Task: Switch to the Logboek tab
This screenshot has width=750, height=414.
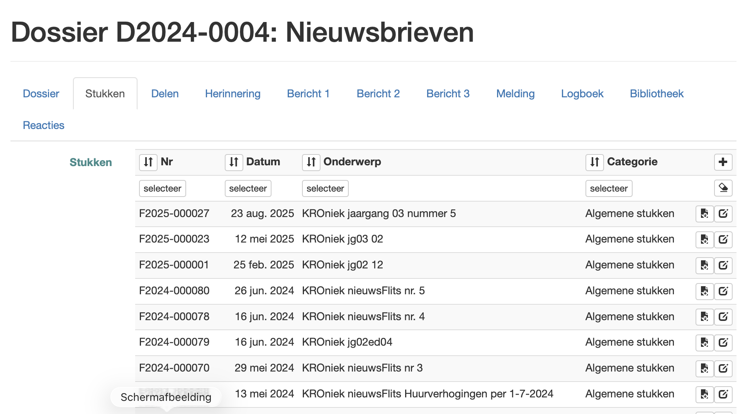Action: pyautogui.click(x=582, y=94)
